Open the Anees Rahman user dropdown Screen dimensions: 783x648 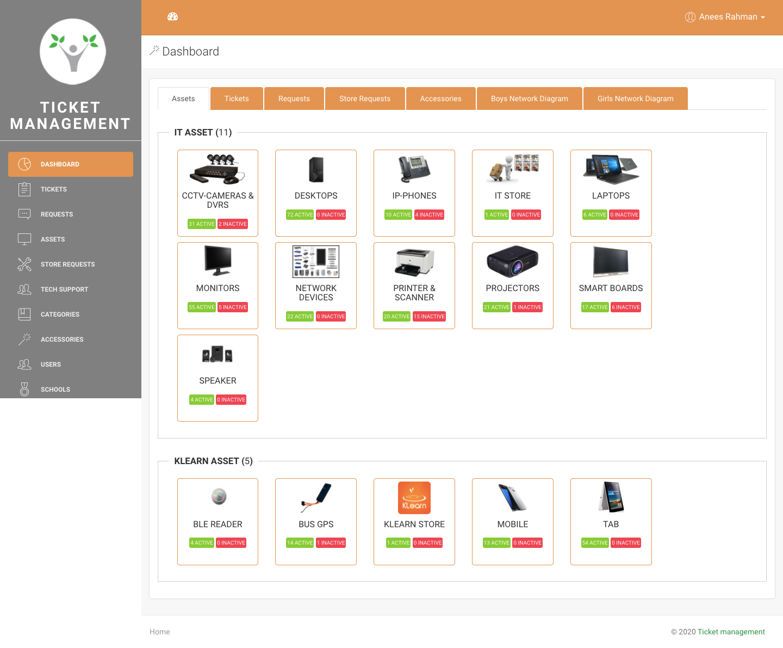[x=725, y=17]
